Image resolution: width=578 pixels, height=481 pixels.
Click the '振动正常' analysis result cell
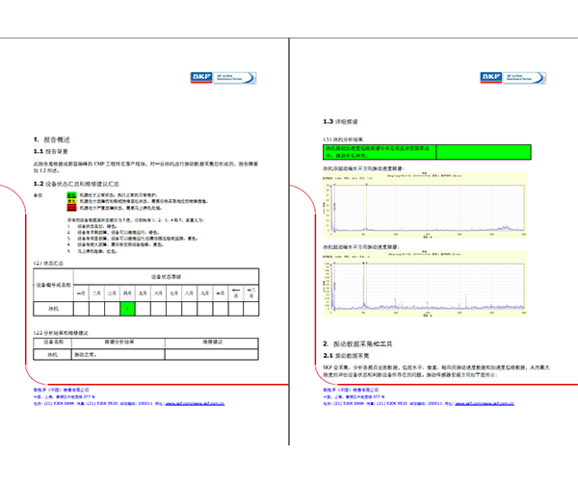click(x=86, y=355)
